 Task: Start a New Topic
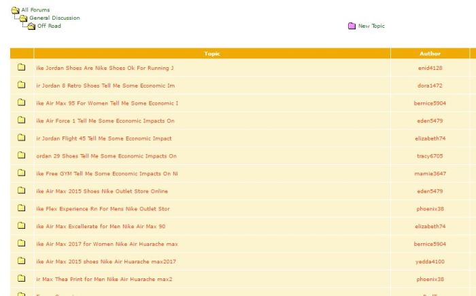tap(371, 26)
